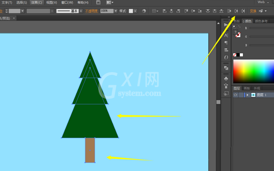Viewport: 274px width, 171px height.
Task: Click the white swatch in Color panel
Action: (241, 55)
